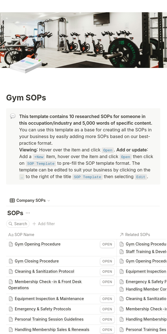Click page icon beside Emergency & Safety Protocols
This screenshot has height=334, width=167.
11,309
